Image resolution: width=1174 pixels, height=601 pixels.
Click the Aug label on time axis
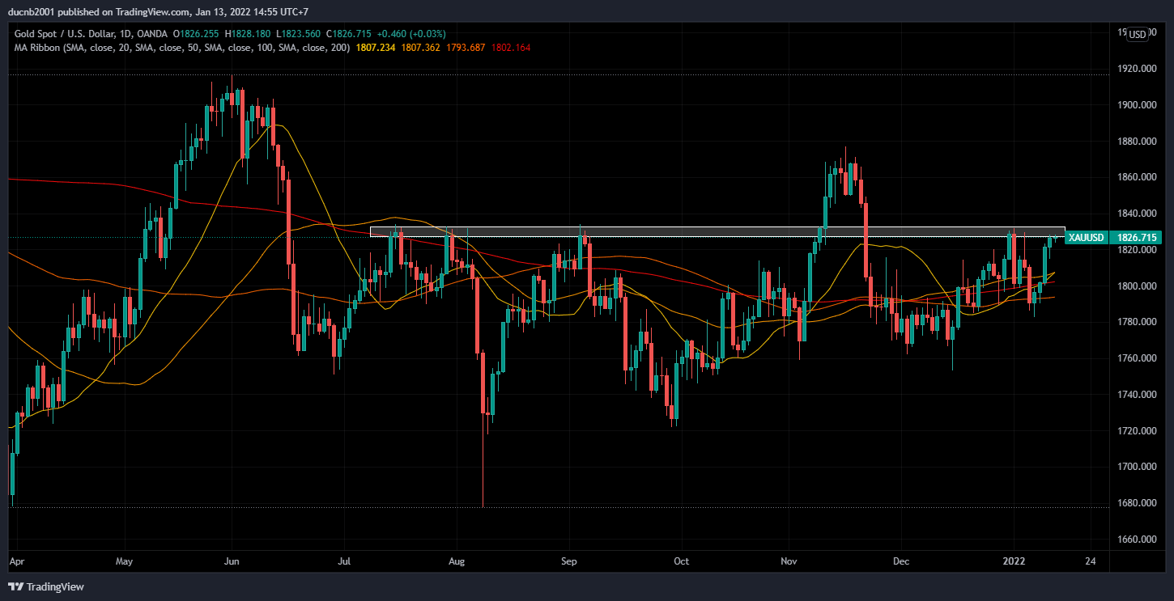coord(456,561)
